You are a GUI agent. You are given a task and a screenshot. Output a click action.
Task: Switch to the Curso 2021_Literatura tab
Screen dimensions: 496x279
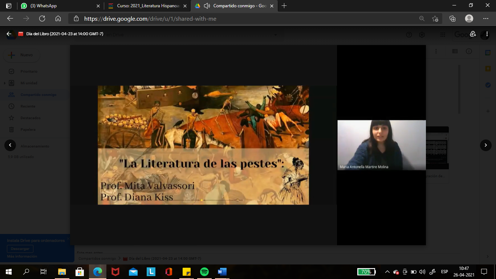pos(147,6)
